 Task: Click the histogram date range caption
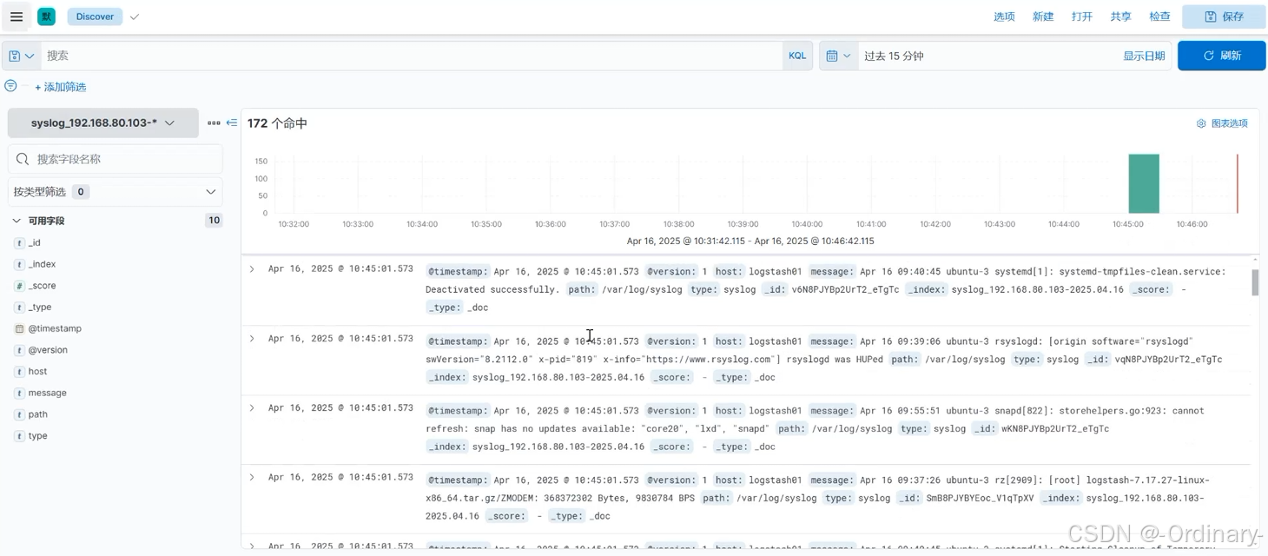tap(750, 242)
